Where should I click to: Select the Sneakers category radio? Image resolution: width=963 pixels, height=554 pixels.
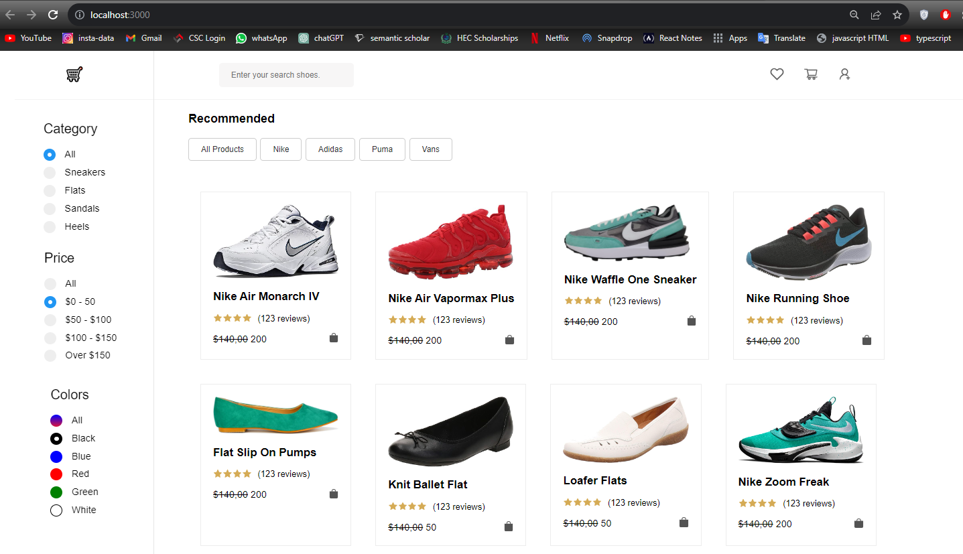pyautogui.click(x=50, y=173)
